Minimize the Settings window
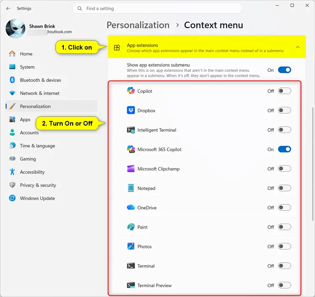The image size is (315, 297). [277, 5]
